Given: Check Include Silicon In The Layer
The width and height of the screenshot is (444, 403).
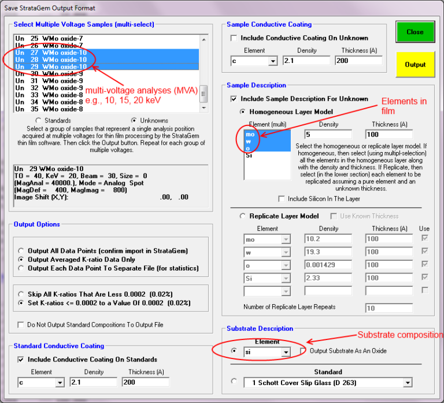Looking at the screenshot, I should tap(282, 199).
